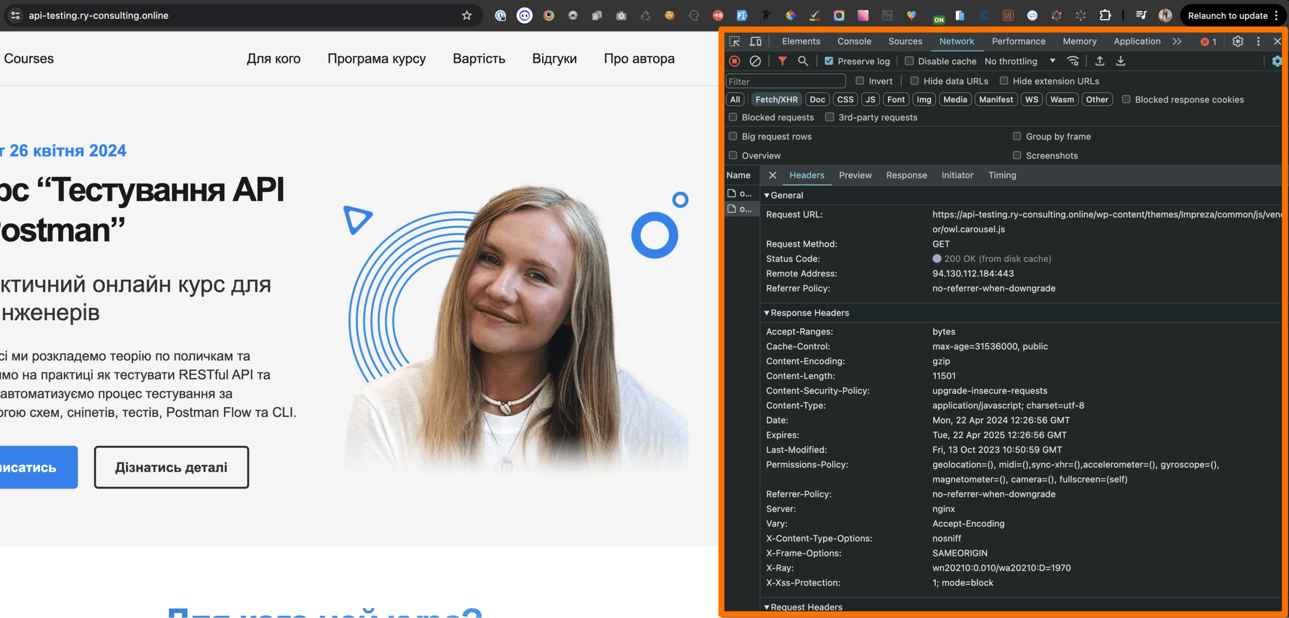Check Blocked response cookies
Screen dimensions: 1289x618
1126,99
